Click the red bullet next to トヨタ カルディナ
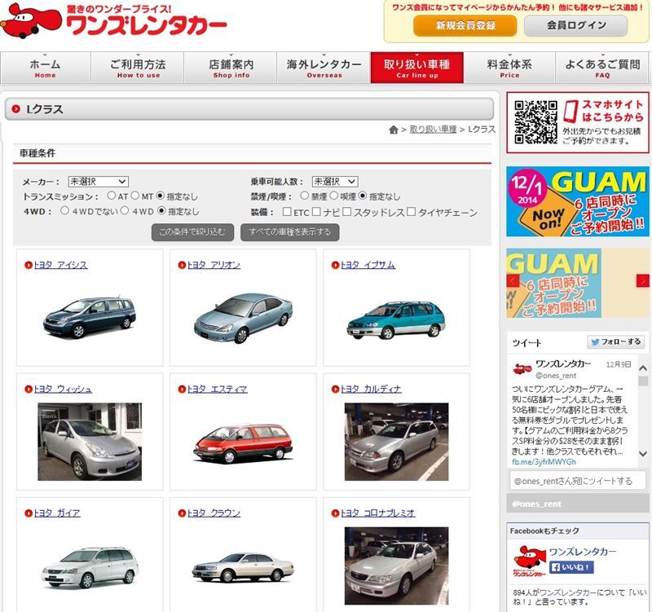The image size is (652, 612). (x=335, y=390)
